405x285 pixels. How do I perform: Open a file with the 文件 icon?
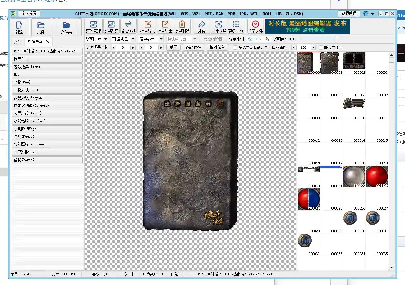point(41,27)
